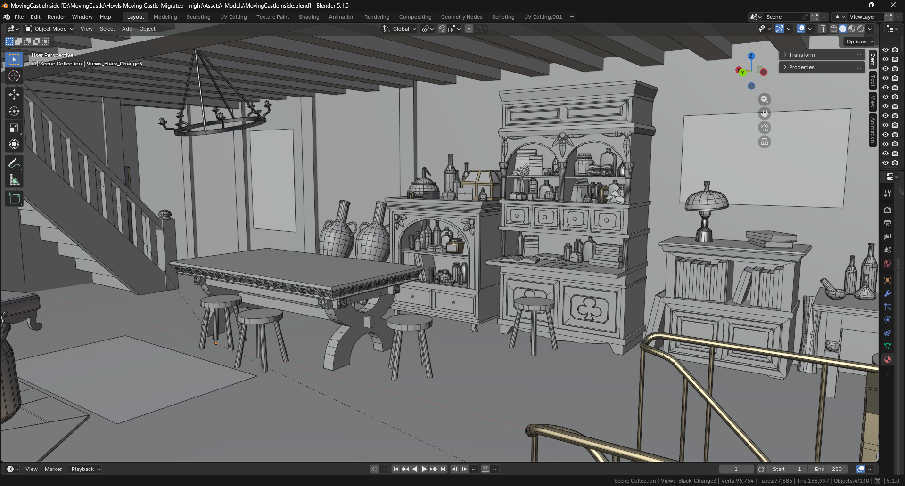The width and height of the screenshot is (905, 486).
Task: Play the animation forward
Action: pos(424,469)
